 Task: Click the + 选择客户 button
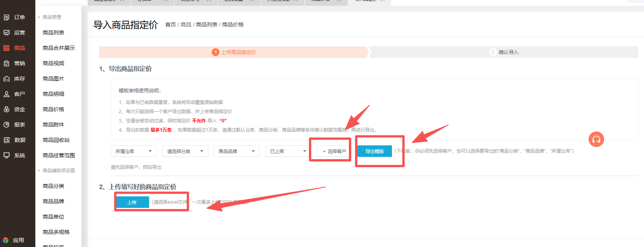(334, 151)
